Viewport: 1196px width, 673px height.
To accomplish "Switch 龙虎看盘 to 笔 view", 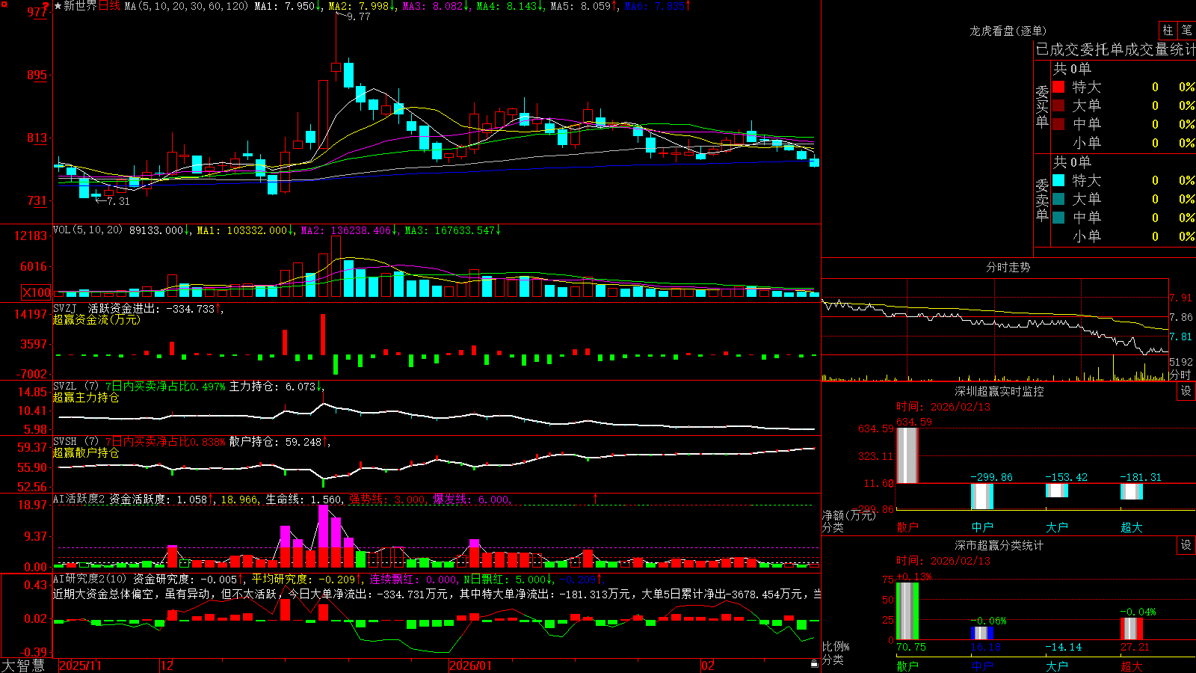I will (x=1186, y=30).
